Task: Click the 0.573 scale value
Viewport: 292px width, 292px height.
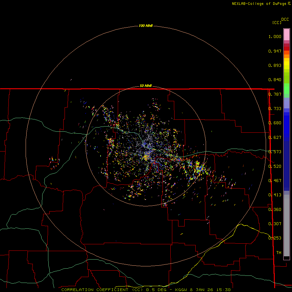Action: pyautogui.click(x=275, y=152)
